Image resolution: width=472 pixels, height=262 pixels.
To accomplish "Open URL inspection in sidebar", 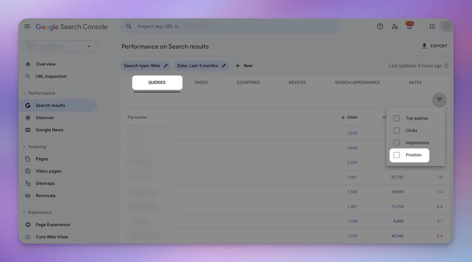I will [x=51, y=77].
